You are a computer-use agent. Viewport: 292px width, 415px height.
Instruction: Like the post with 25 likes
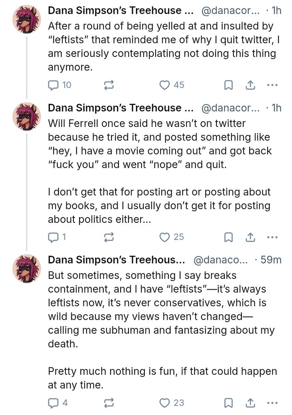165,237
